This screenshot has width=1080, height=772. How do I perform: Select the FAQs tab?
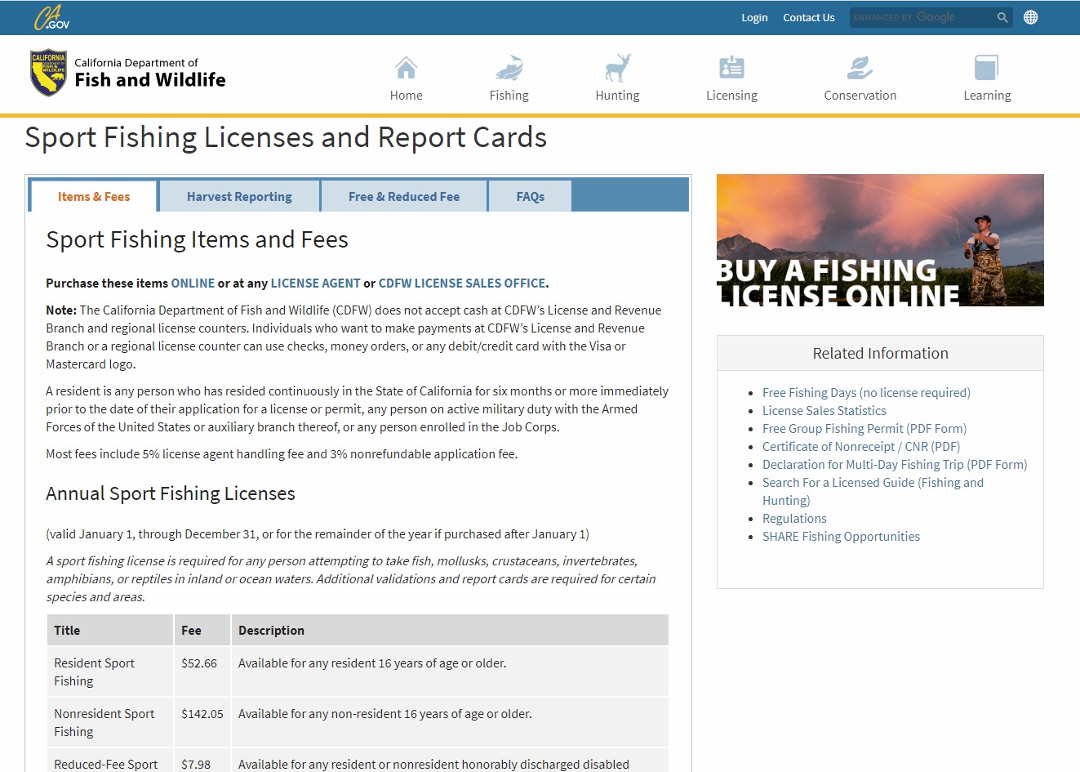click(530, 197)
